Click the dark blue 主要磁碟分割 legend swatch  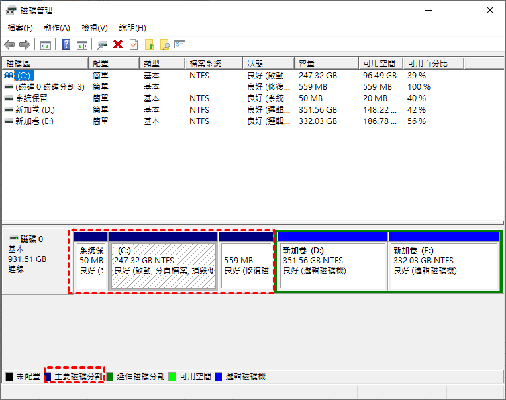[48, 376]
